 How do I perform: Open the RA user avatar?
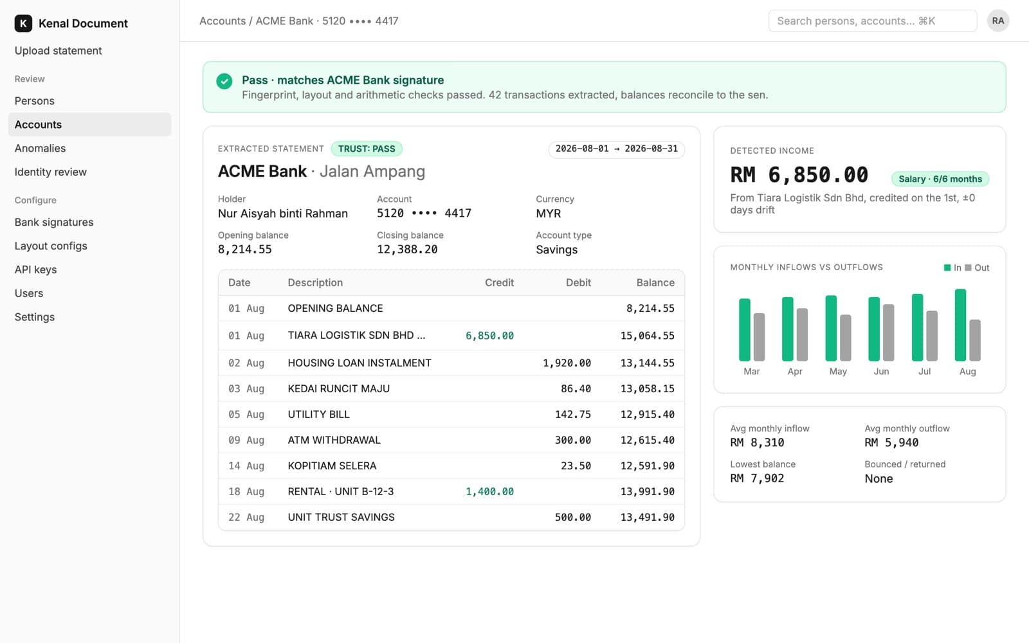click(997, 21)
